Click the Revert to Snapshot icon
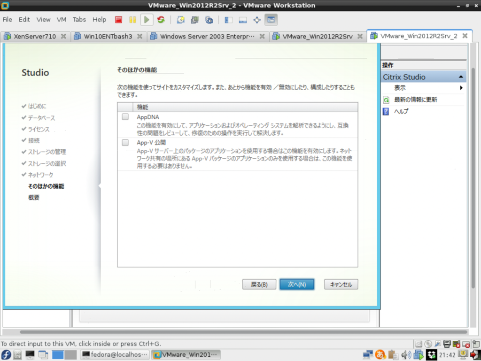Screen dimensions: 481x361 tap(195, 20)
